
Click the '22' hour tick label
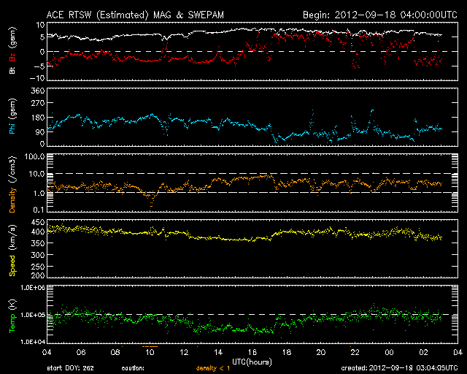click(x=355, y=353)
